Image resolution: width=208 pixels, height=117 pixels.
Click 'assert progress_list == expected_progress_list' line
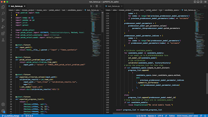click(139, 110)
